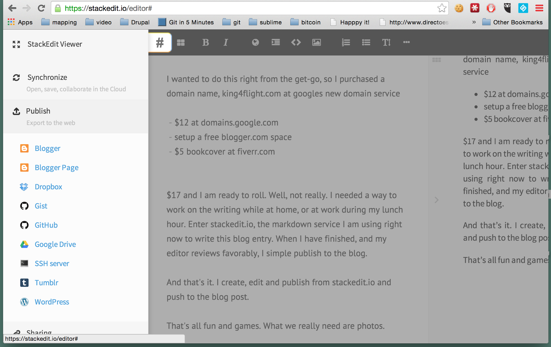The image size is (551, 347).
Task: Insert code sample with code icon
Action: tap(296, 42)
